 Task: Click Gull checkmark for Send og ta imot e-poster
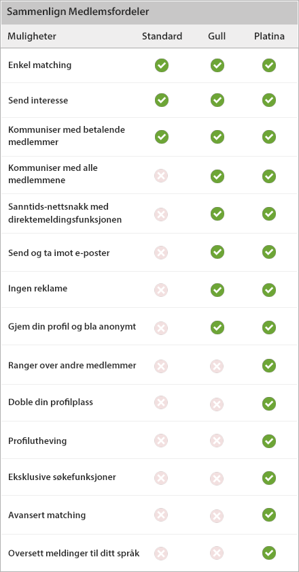click(217, 252)
